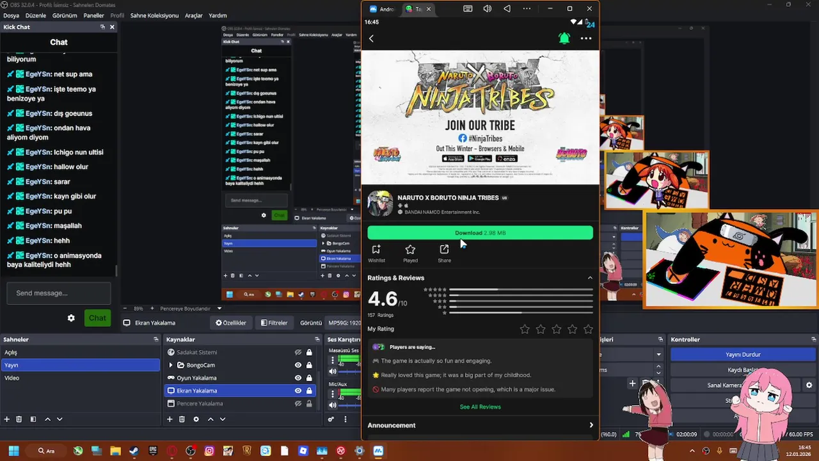This screenshot has height=461, width=819.
Task: Open the Dosya menu
Action: (11, 15)
